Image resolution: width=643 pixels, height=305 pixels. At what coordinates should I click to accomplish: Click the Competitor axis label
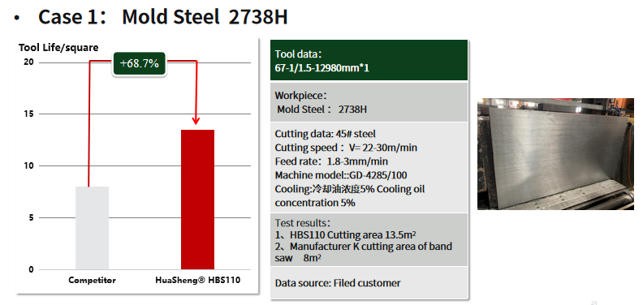point(93,281)
